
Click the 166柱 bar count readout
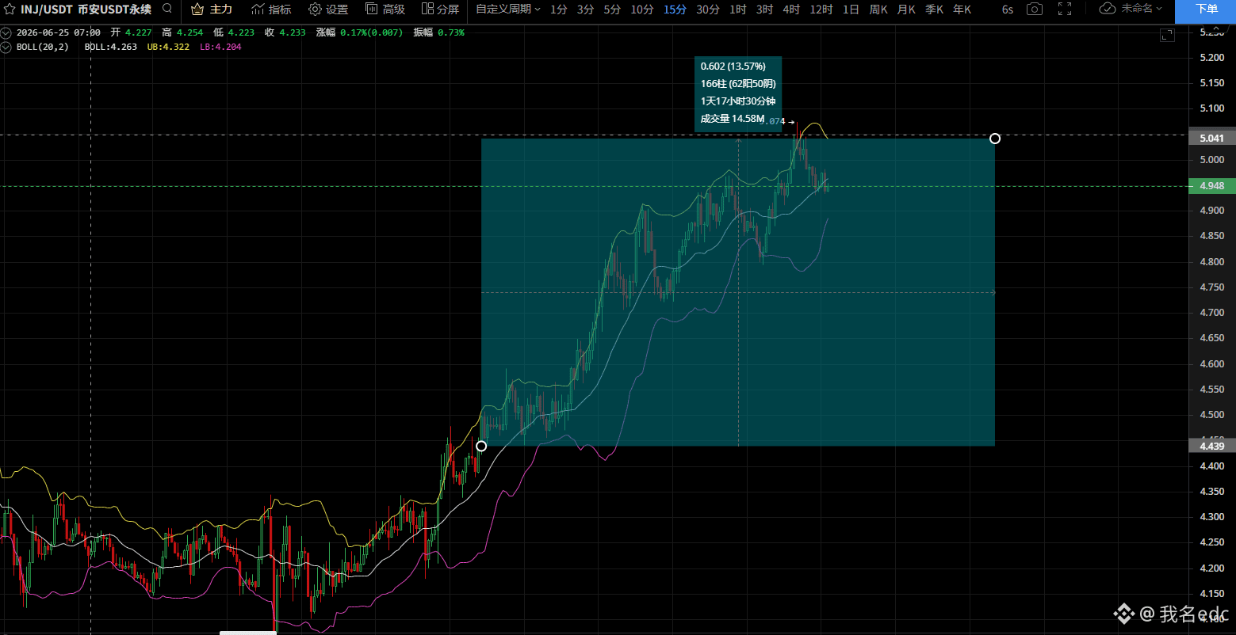[x=737, y=84]
